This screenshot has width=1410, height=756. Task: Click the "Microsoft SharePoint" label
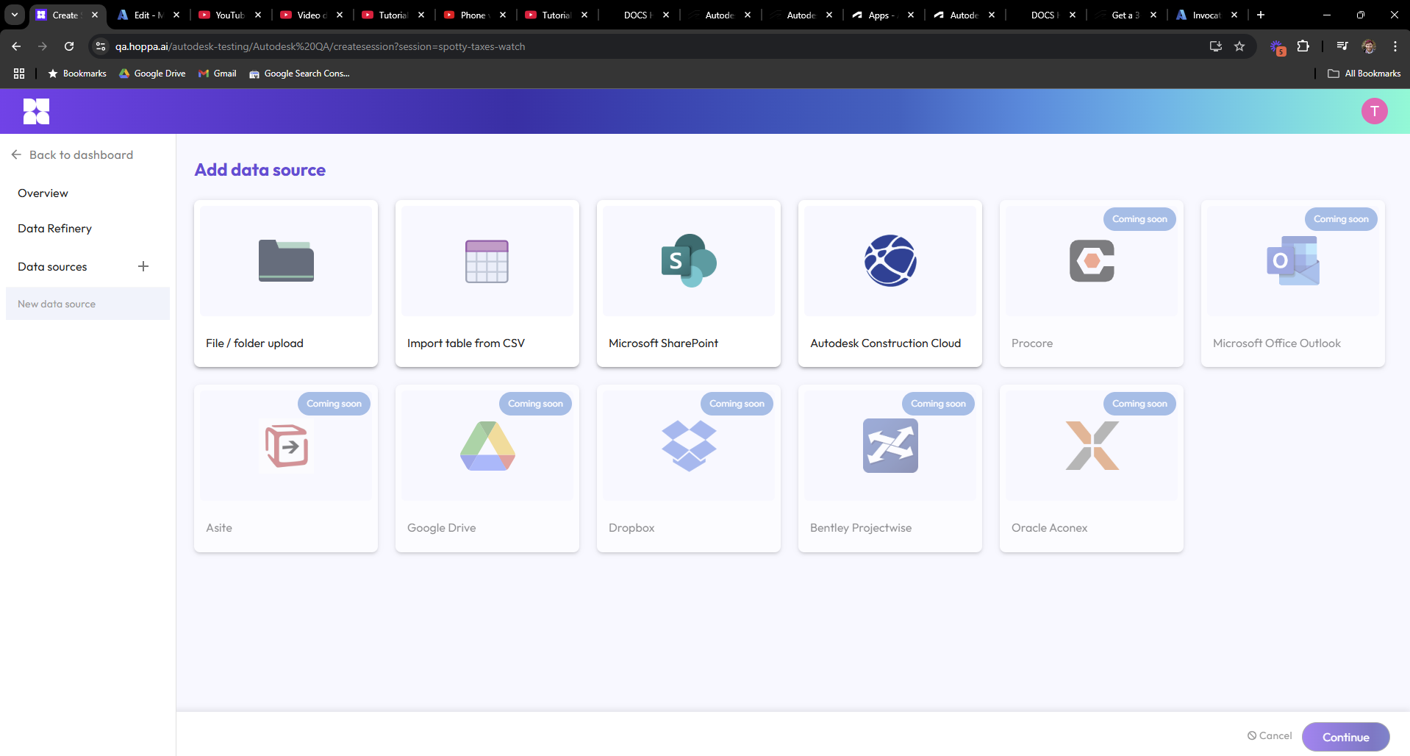tap(663, 343)
